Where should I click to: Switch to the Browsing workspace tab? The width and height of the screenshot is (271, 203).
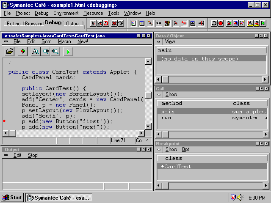[33, 24]
